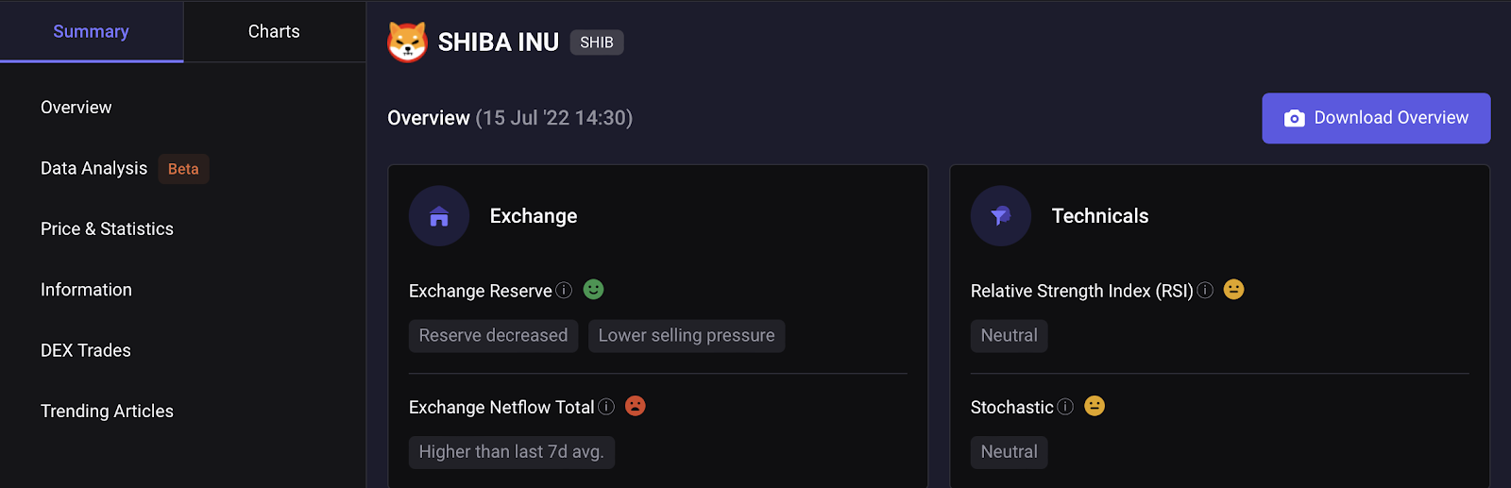Screen dimensions: 1511x488
Task: Click the red frowning face by Netflow Total
Action: point(636,406)
